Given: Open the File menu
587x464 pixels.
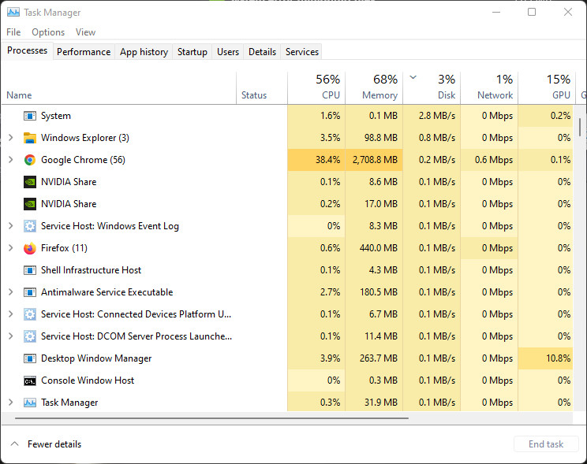Looking at the screenshot, I should (13, 32).
